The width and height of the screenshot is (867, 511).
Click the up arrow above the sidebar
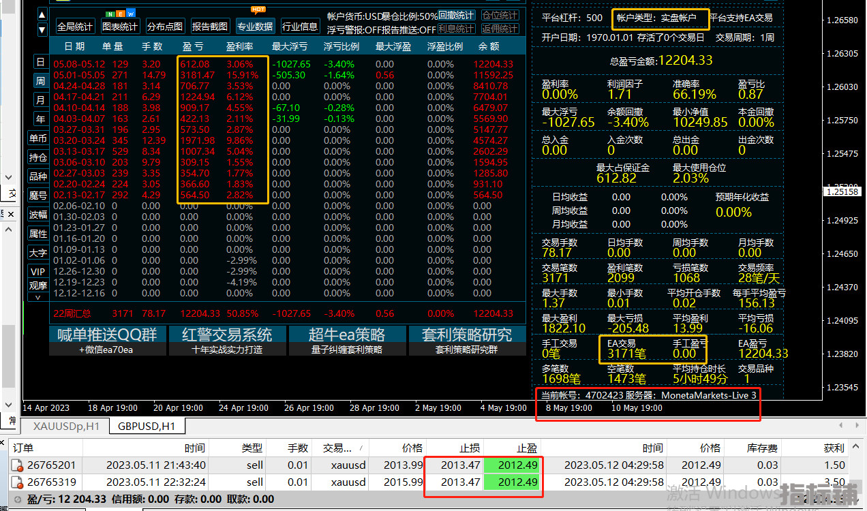pyautogui.click(x=41, y=15)
